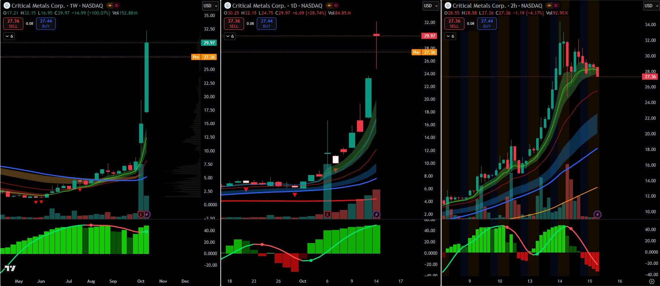The width and height of the screenshot is (660, 286).
Task: Click the pre-market sun icon in weekly chart
Action: 110,5
